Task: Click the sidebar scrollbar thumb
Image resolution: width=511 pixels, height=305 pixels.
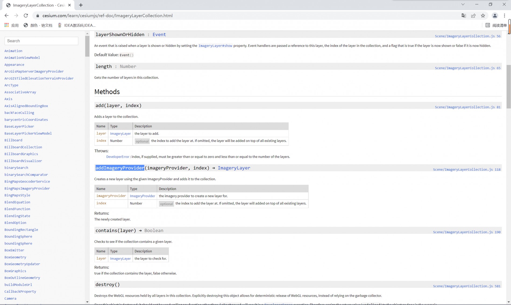Action: coord(87,46)
